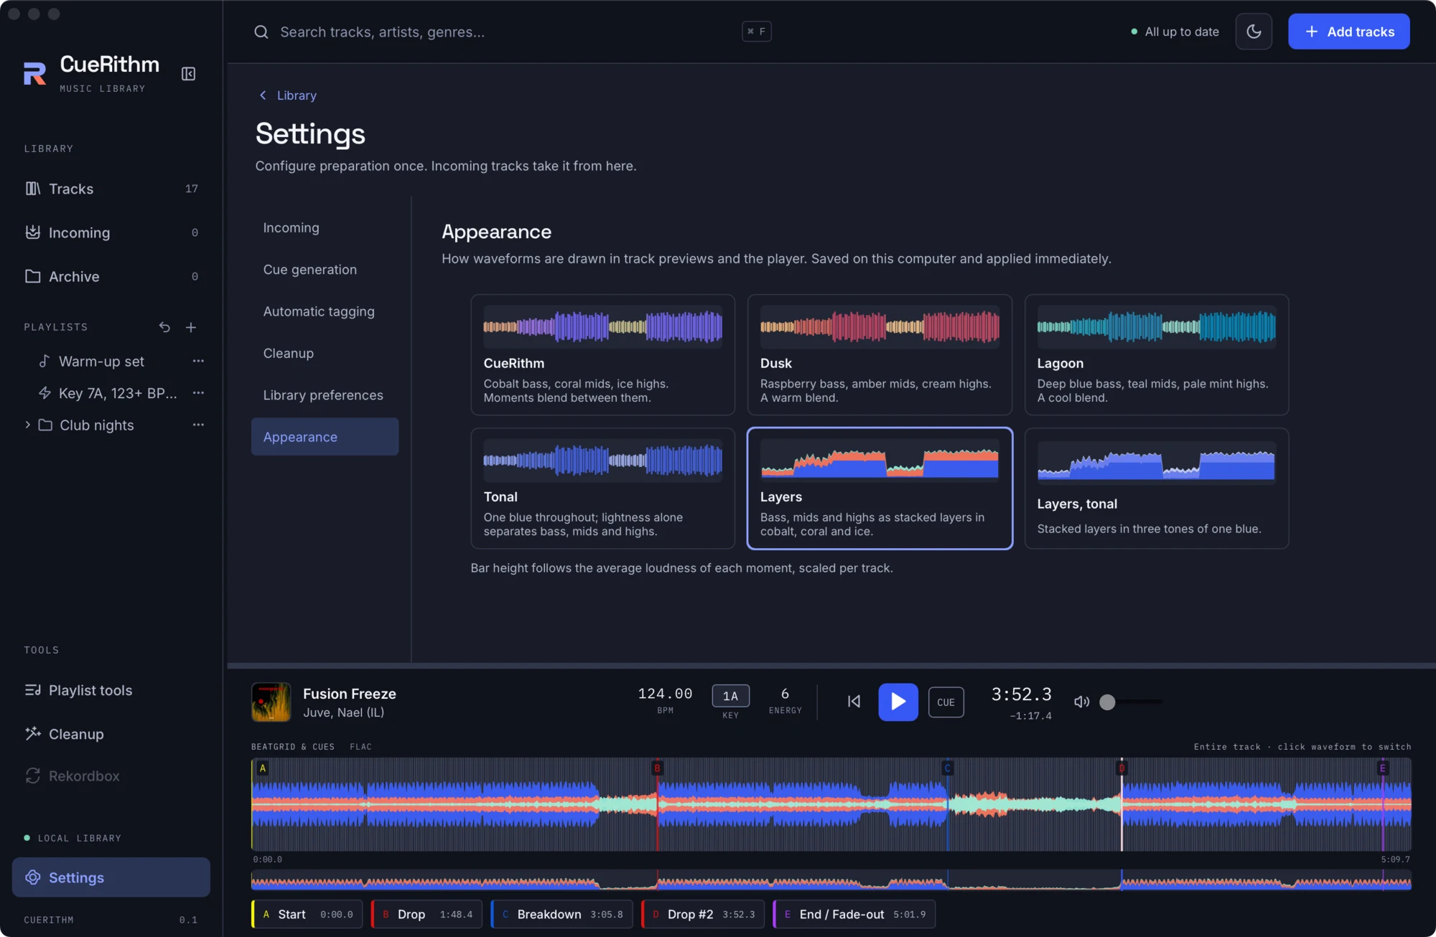1436x937 pixels.
Task: Select the Dusk waveform style
Action: tap(880, 354)
